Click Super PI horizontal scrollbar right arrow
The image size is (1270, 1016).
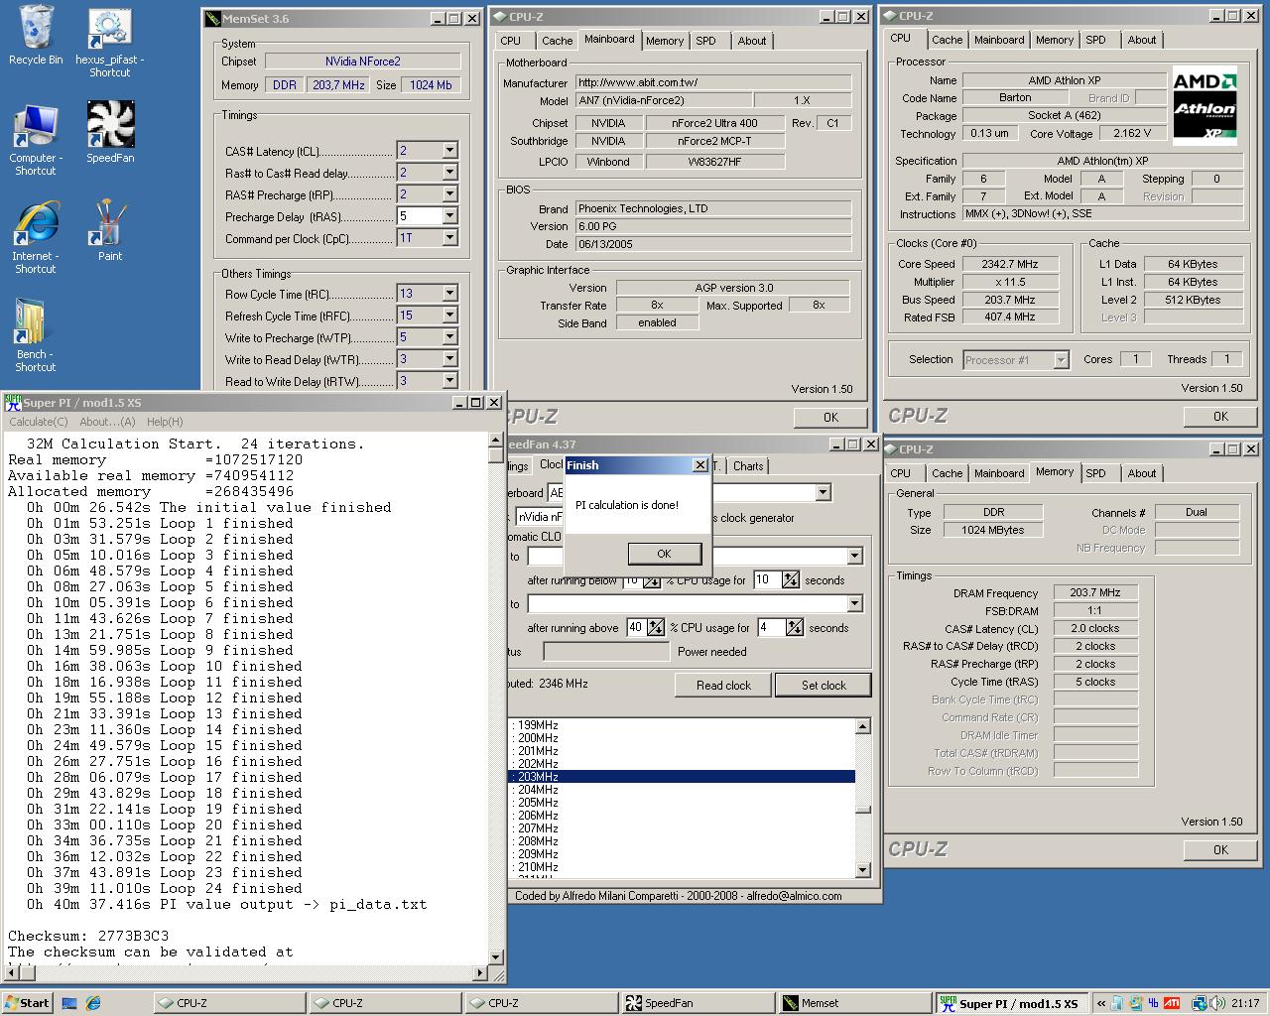click(x=480, y=973)
